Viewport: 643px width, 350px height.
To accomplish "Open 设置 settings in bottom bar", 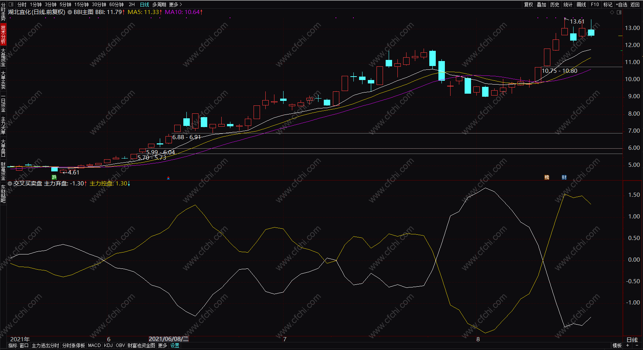I will pyautogui.click(x=175, y=345).
